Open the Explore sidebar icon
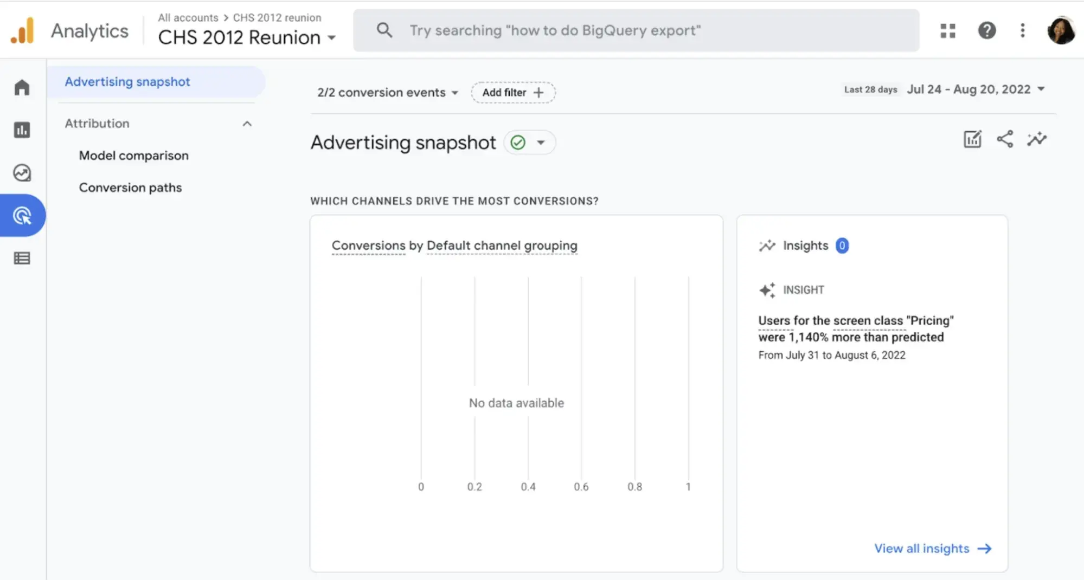 point(22,173)
